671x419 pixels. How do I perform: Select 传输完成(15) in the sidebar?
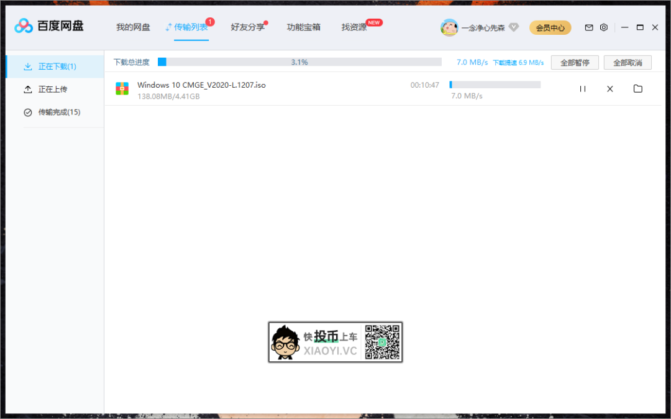[x=55, y=112]
